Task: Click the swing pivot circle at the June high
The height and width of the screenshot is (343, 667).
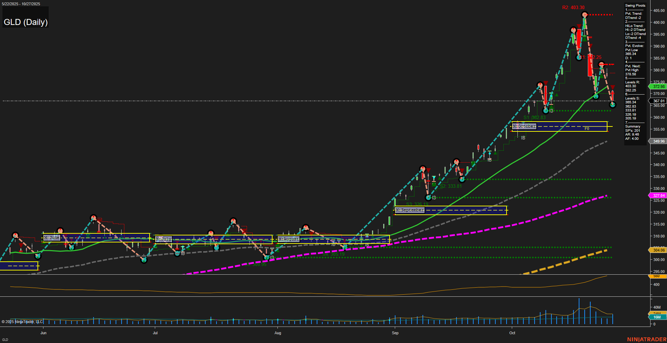Action: pyautogui.click(x=93, y=218)
